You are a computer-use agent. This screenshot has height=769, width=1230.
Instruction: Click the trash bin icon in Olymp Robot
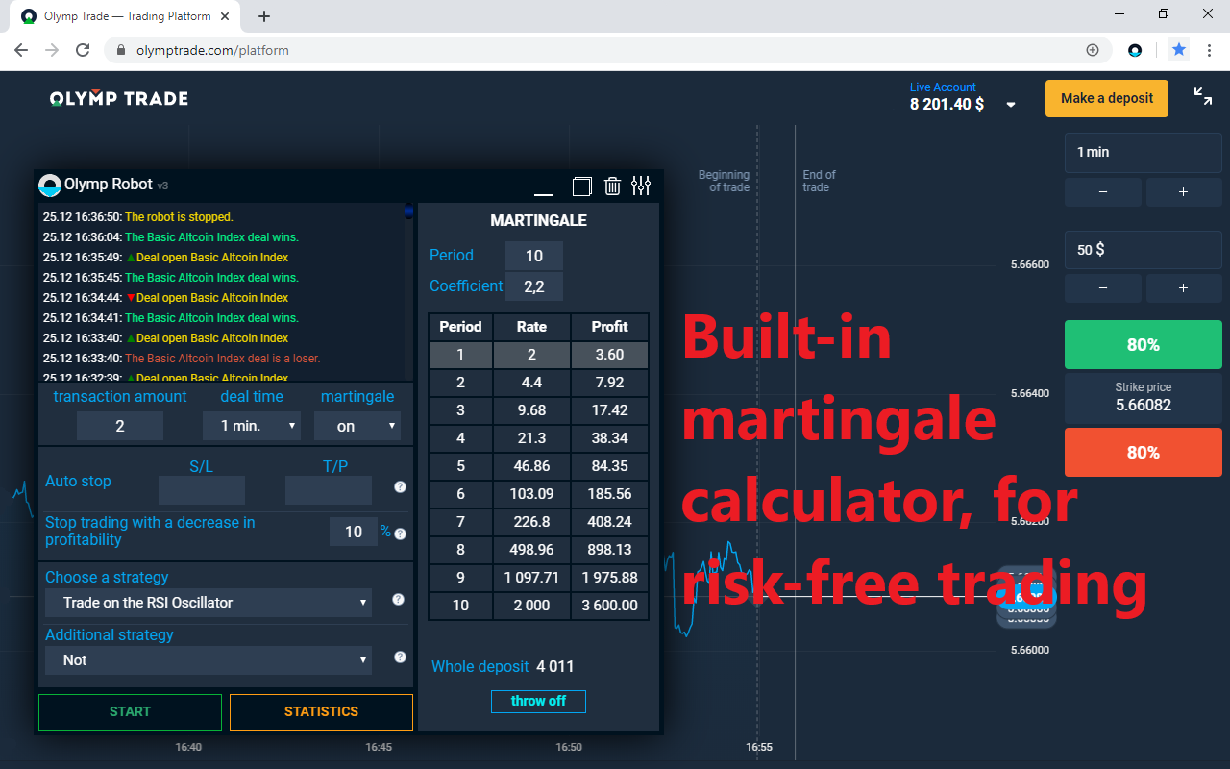(612, 186)
